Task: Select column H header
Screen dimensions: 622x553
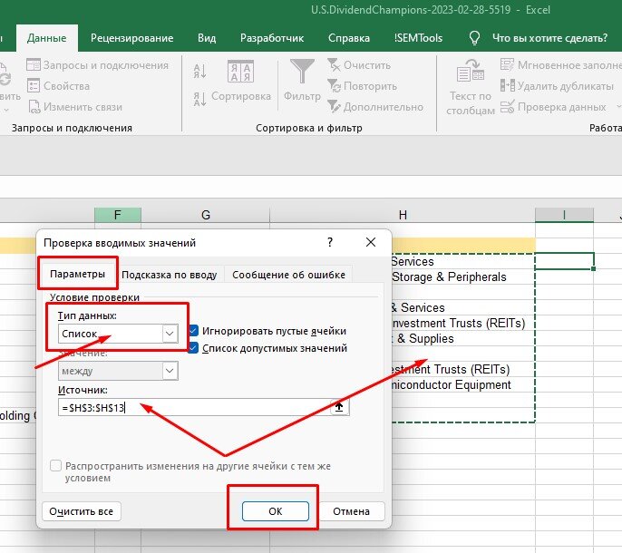Action: click(x=403, y=215)
